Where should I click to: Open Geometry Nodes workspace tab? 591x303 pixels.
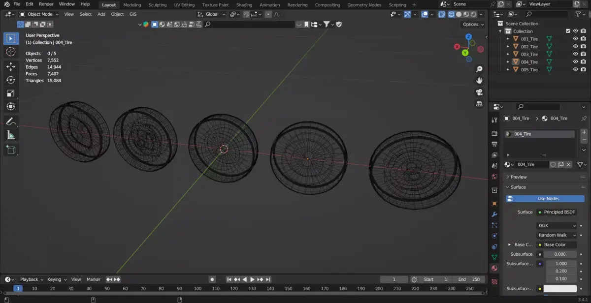364,5
